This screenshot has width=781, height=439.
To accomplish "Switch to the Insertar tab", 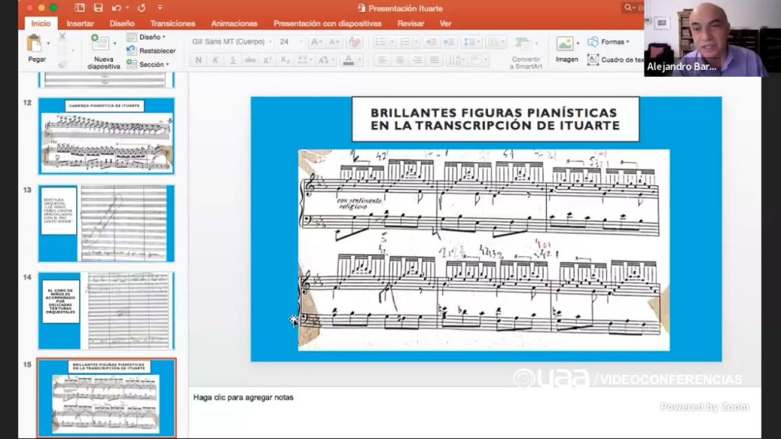I will pos(80,24).
